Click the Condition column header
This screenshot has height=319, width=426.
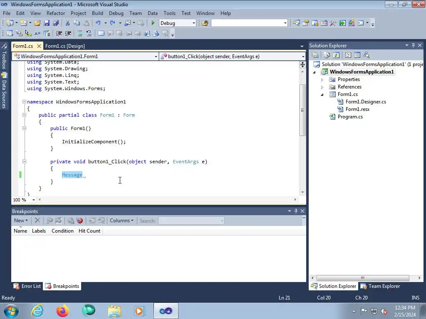pyautogui.click(x=62, y=231)
